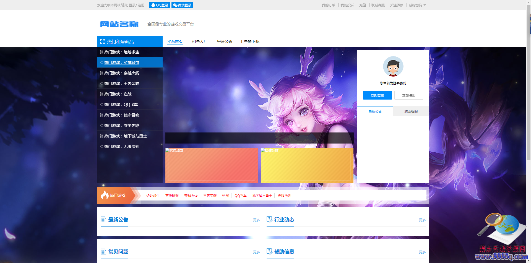Click 更多 next to 常见问题

[256, 252]
